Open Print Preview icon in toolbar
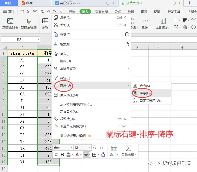197x172 pixels. [42, 12]
